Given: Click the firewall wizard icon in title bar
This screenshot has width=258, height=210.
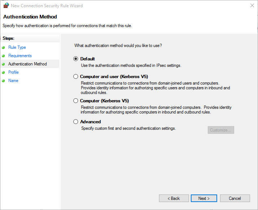Looking at the screenshot, I should (x=6, y=5).
